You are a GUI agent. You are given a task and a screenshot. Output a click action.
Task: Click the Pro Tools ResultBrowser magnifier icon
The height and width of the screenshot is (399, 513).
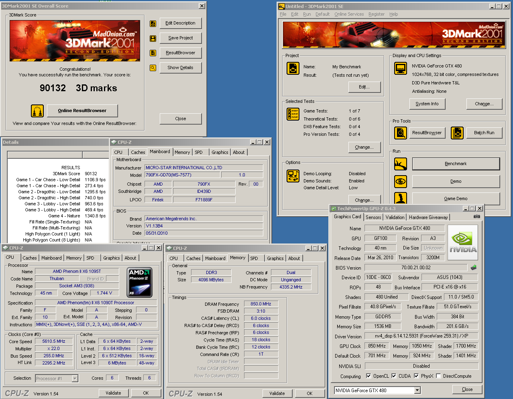click(x=401, y=133)
